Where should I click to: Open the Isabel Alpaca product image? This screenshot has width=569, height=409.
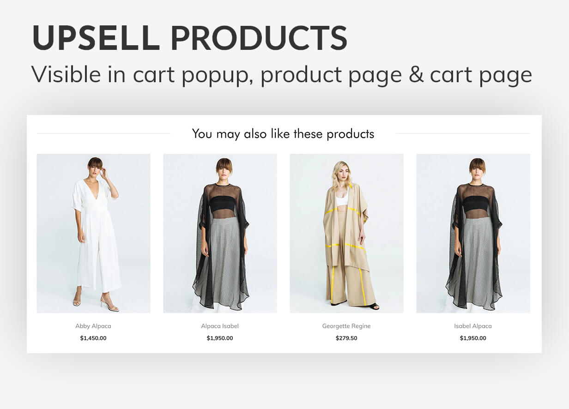pos(473,233)
